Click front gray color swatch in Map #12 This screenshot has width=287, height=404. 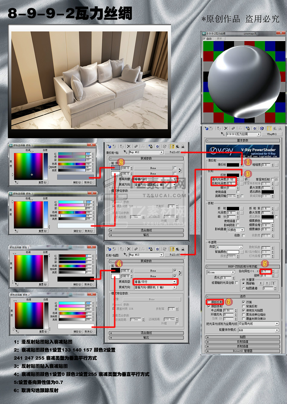coord(115,168)
